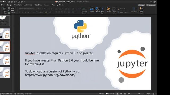Start Slide Show from status bar icon
The image size is (170, 95).
[x=129, y=94]
